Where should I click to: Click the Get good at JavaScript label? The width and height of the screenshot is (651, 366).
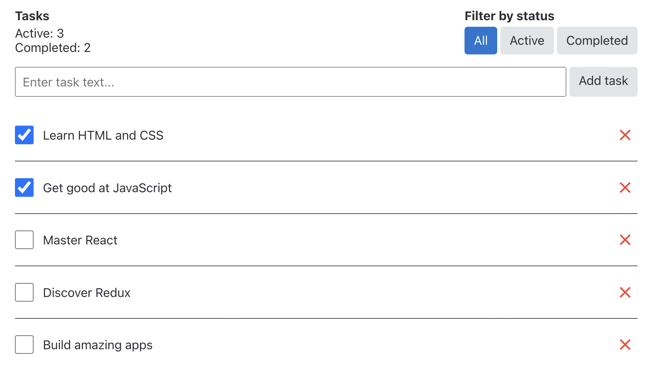point(107,188)
